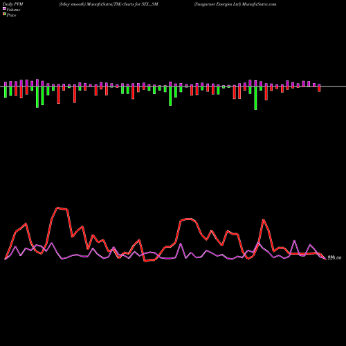Viewport: 346px width, 346px height.
Task: Click the 226.00 price value label
Action: 334,257
